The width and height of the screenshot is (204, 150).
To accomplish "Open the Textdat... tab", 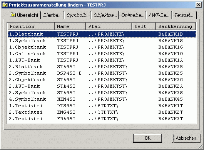I will 184,15.
